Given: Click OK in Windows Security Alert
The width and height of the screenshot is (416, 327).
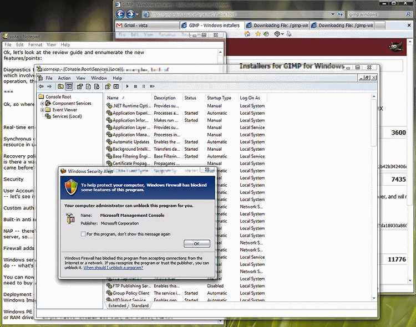Looking at the screenshot, I should [x=196, y=243].
